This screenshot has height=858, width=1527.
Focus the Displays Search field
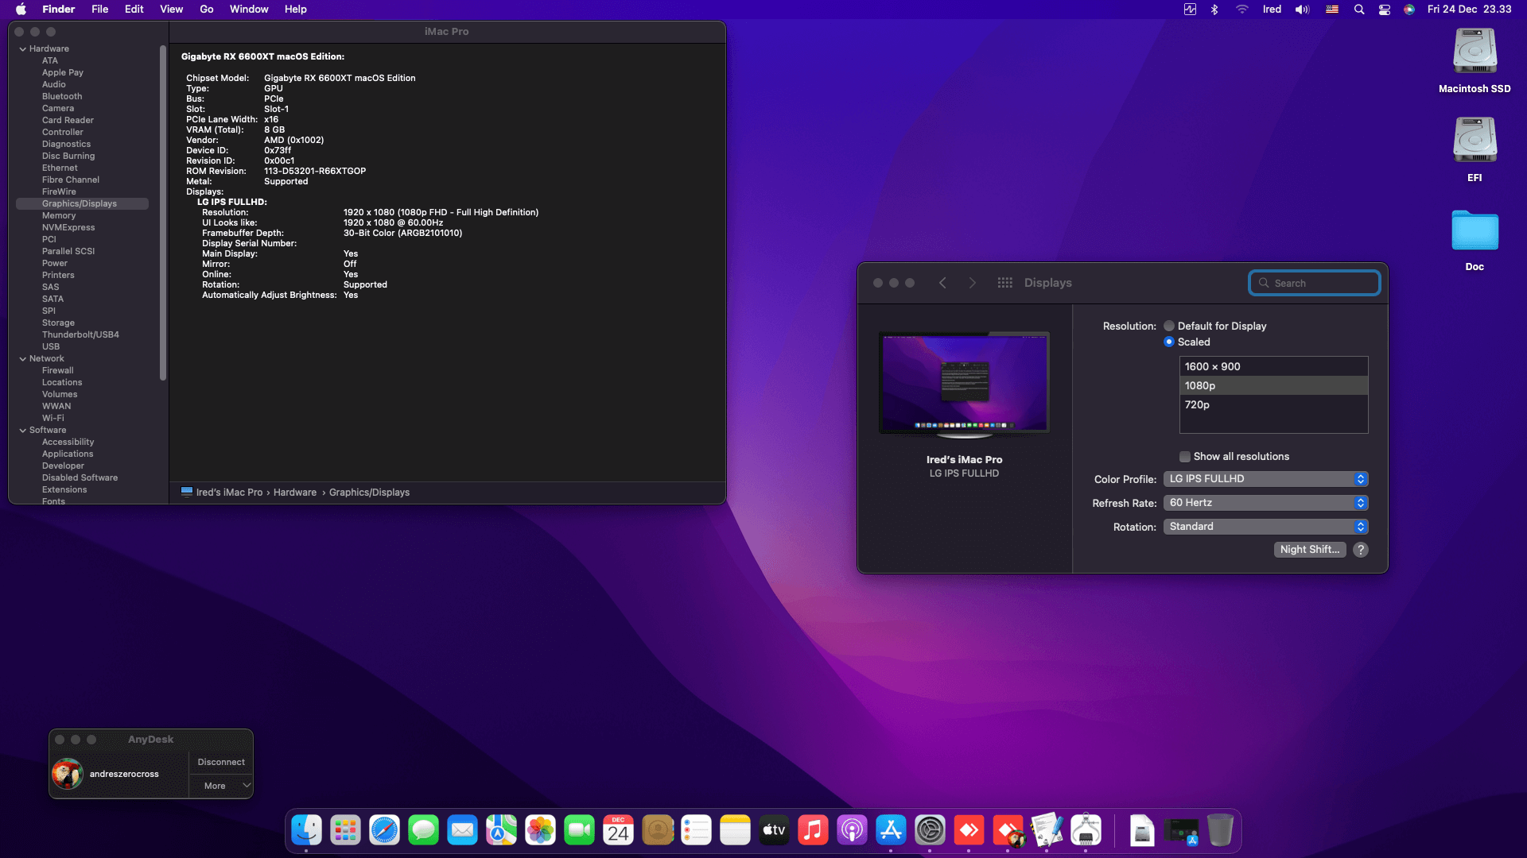click(x=1314, y=283)
